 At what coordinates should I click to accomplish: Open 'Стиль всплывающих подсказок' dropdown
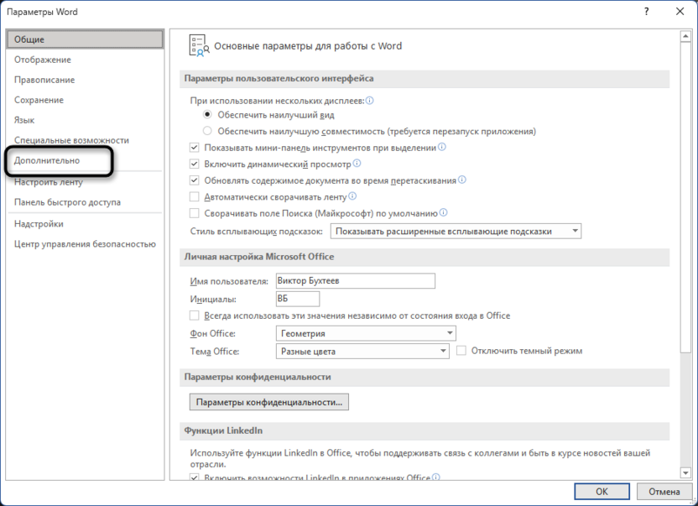tap(456, 231)
